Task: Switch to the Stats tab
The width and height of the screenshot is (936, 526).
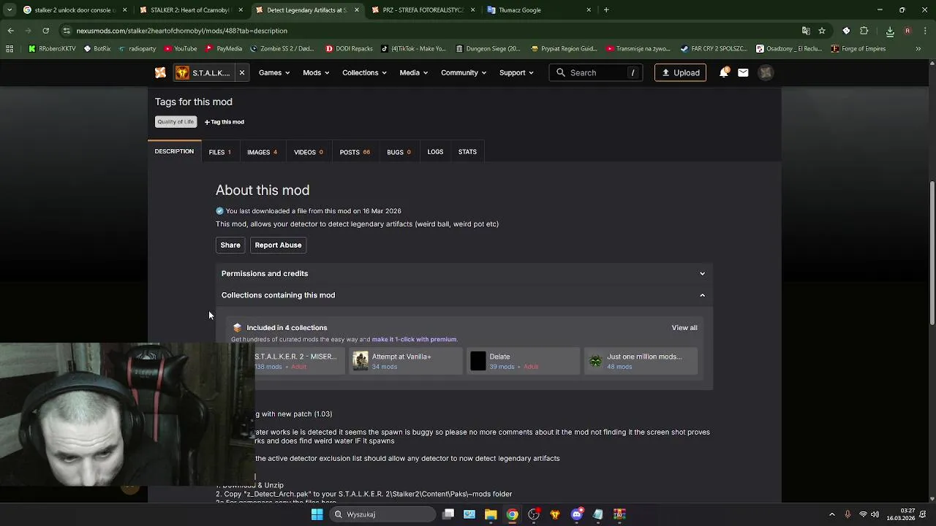Action: pos(467,152)
